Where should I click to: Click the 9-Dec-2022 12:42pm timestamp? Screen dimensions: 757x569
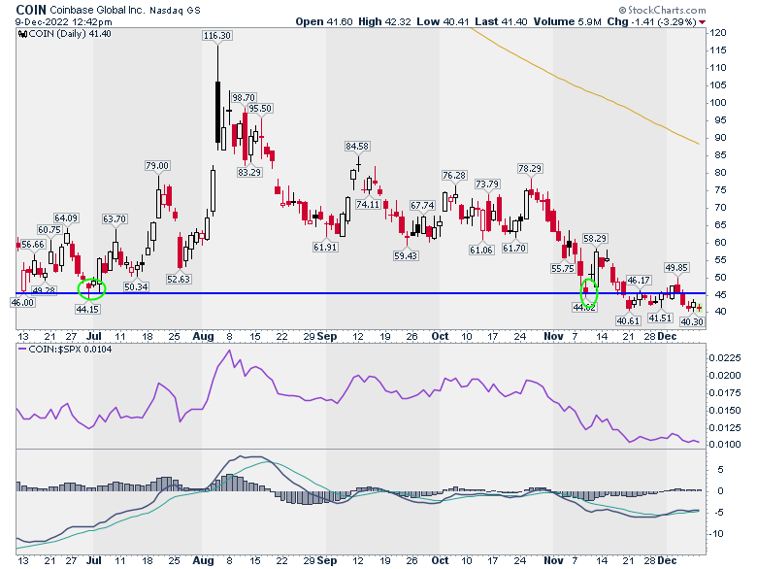tap(63, 21)
